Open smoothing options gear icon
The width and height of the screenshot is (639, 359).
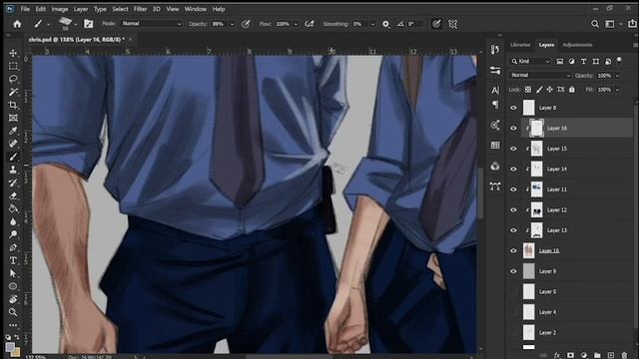[x=385, y=24]
